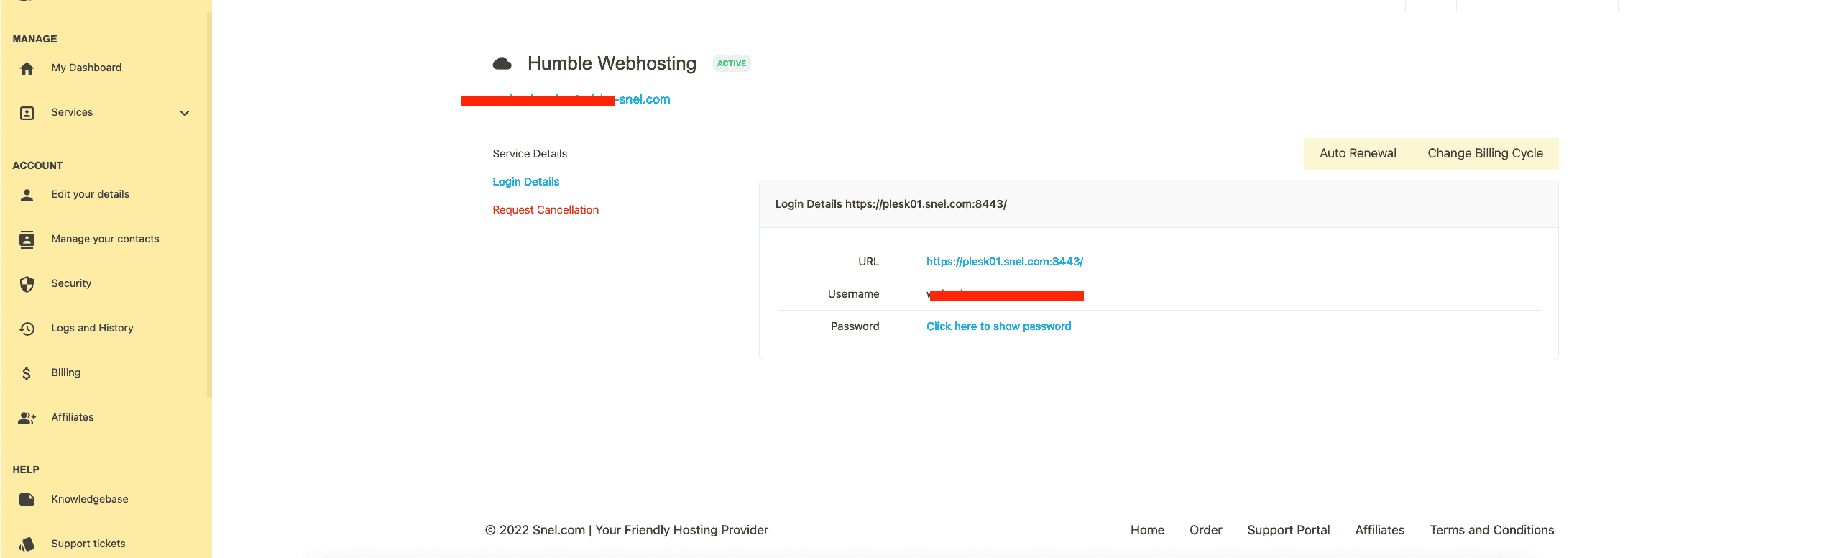Click the Home footer link

(1147, 530)
